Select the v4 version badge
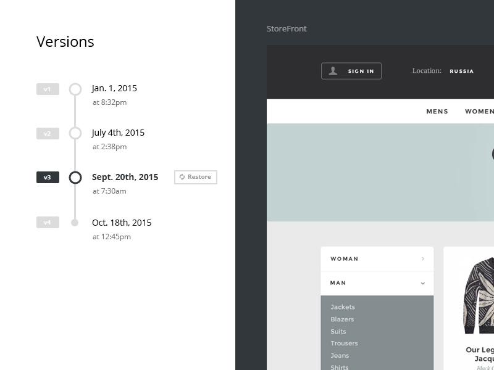Screen dimensions: 494x370 click(48, 223)
